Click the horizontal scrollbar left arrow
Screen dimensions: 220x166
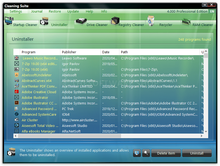(16, 136)
